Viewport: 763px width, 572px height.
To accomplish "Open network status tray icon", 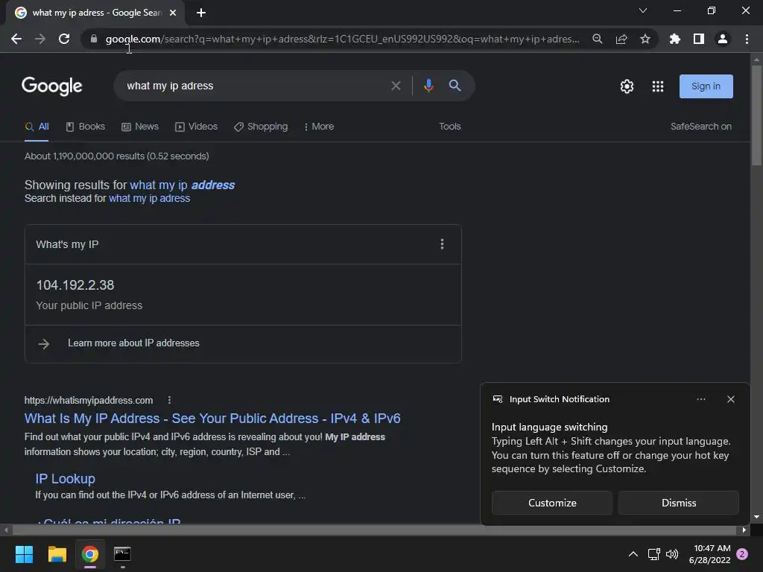I will point(654,554).
